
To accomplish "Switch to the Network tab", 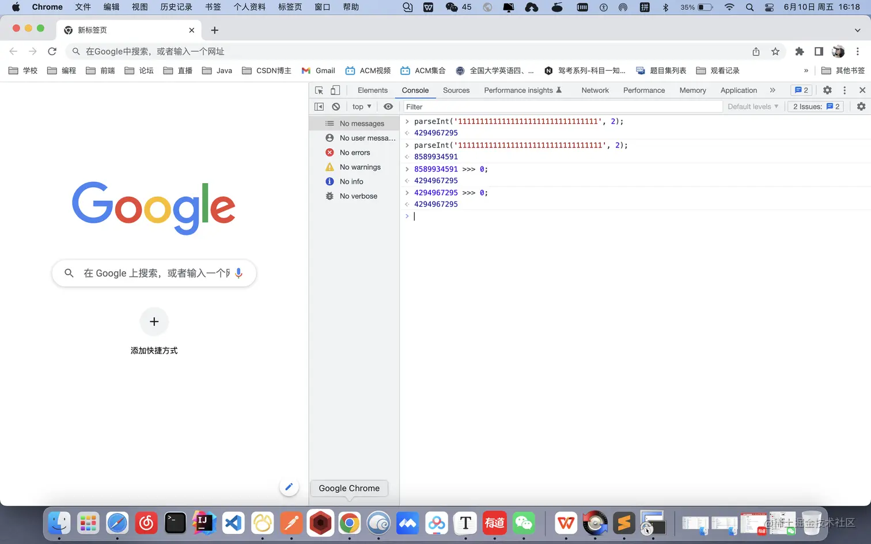I will click(x=595, y=90).
